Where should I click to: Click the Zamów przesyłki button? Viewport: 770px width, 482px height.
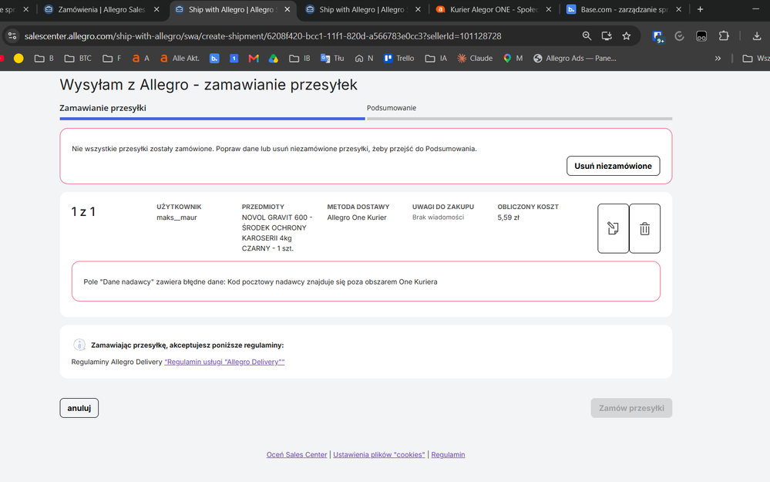tap(631, 408)
